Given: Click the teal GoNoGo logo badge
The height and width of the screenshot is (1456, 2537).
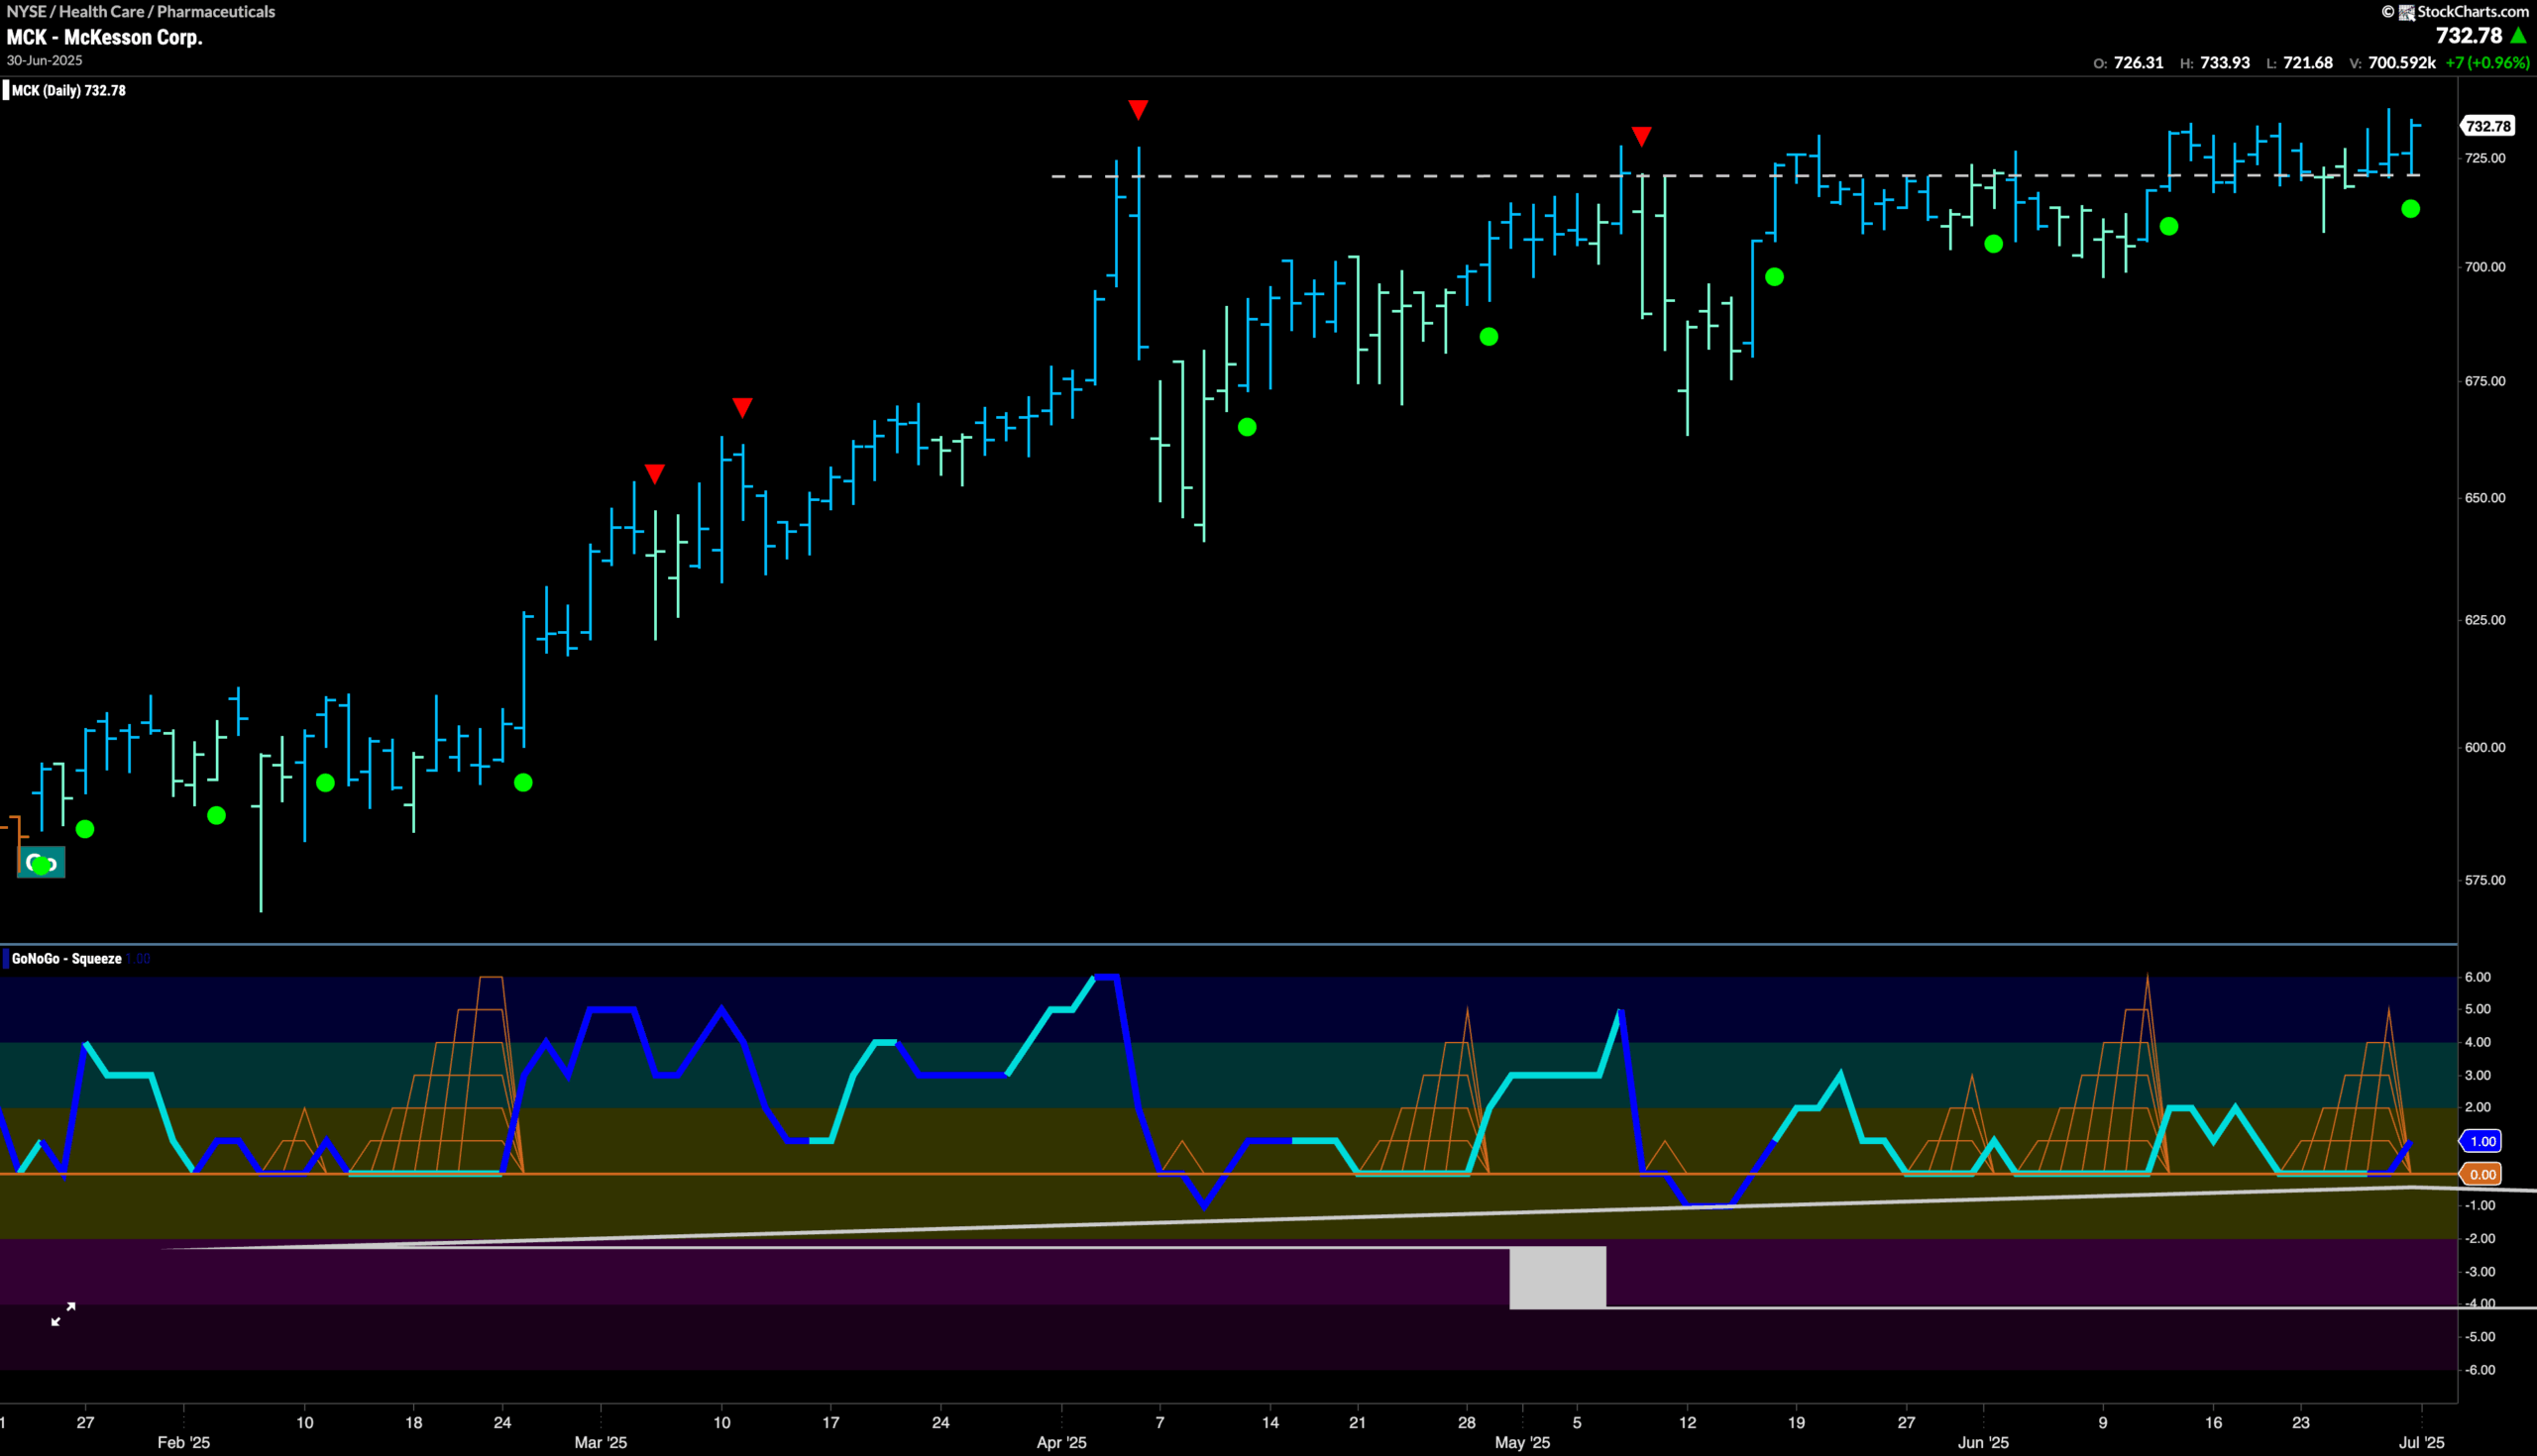Looking at the screenshot, I should click(x=41, y=862).
